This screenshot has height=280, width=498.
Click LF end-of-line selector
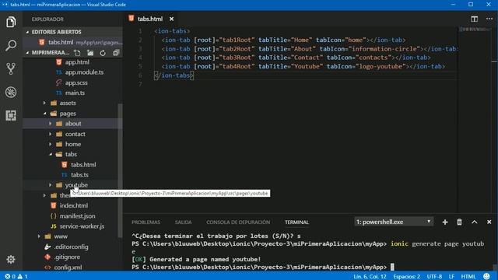coord(451,277)
